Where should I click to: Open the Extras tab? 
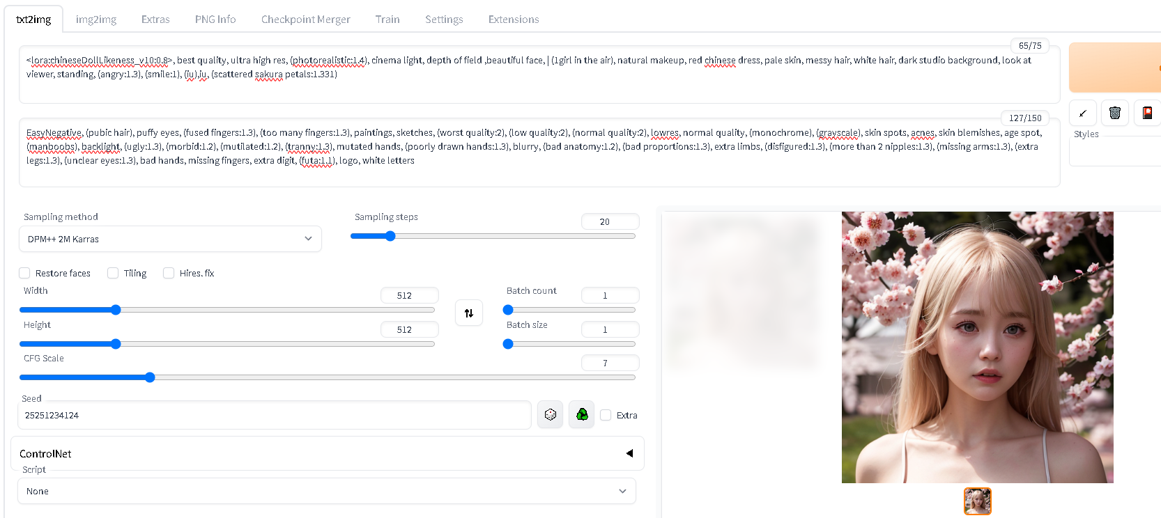point(155,19)
